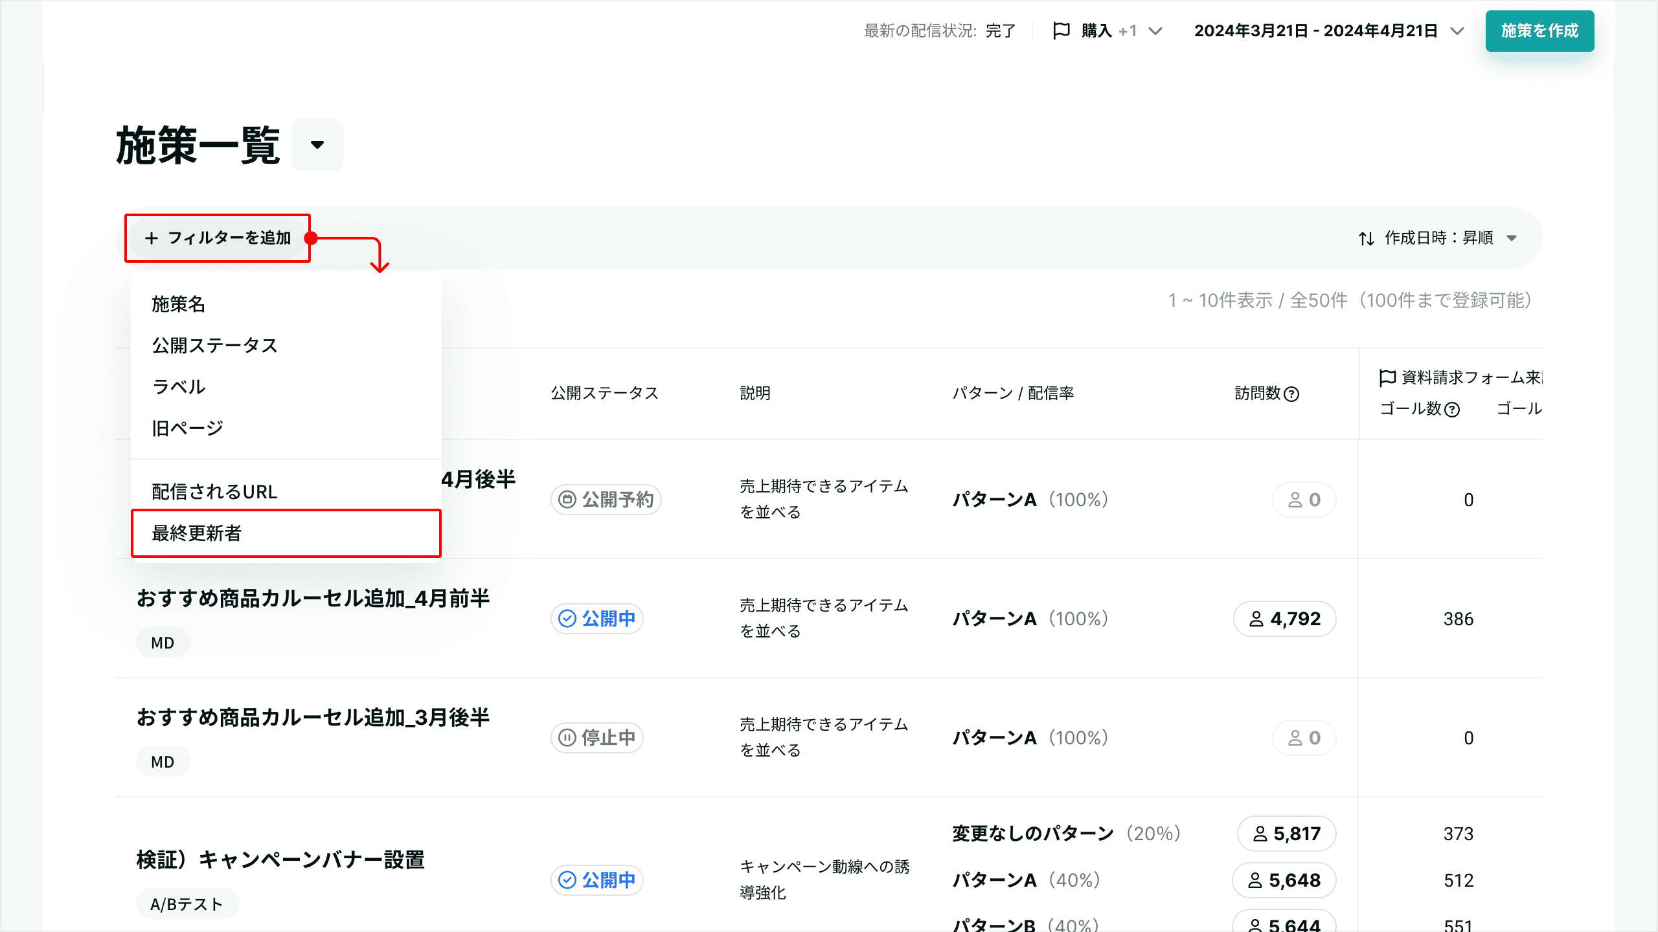Screen dimensions: 1658x932
Task: Click the 停止中 pause status badge
Action: 597,738
